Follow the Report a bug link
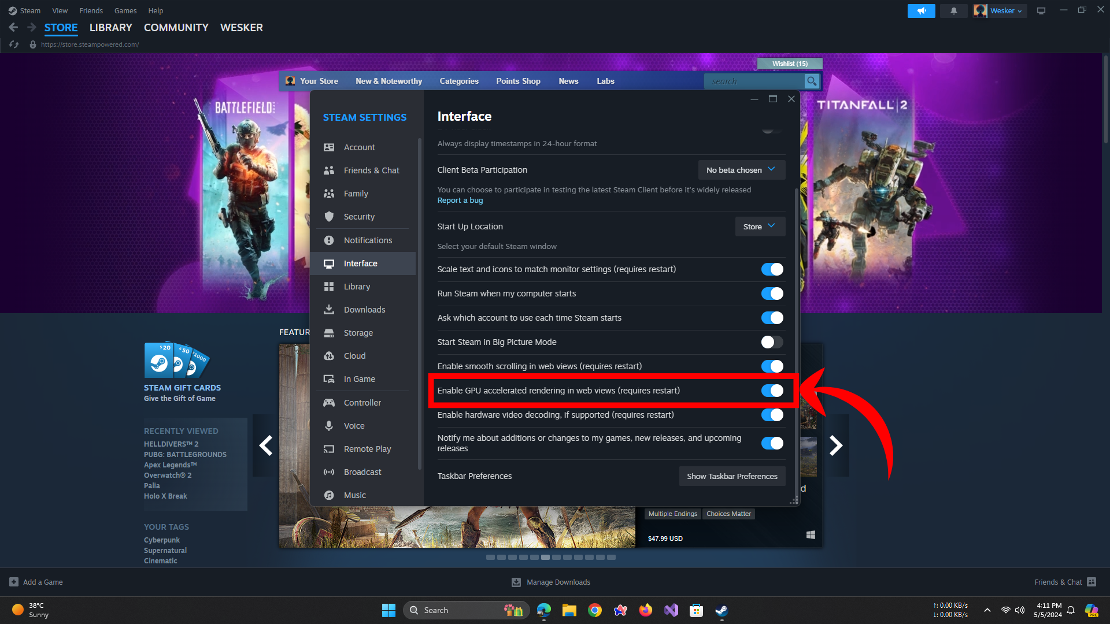 [x=460, y=200]
